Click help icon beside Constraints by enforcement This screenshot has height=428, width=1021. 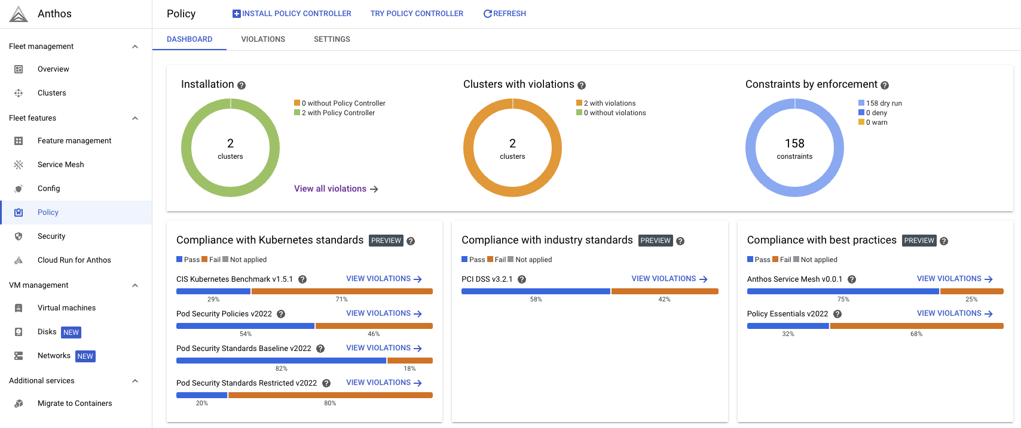tap(885, 85)
